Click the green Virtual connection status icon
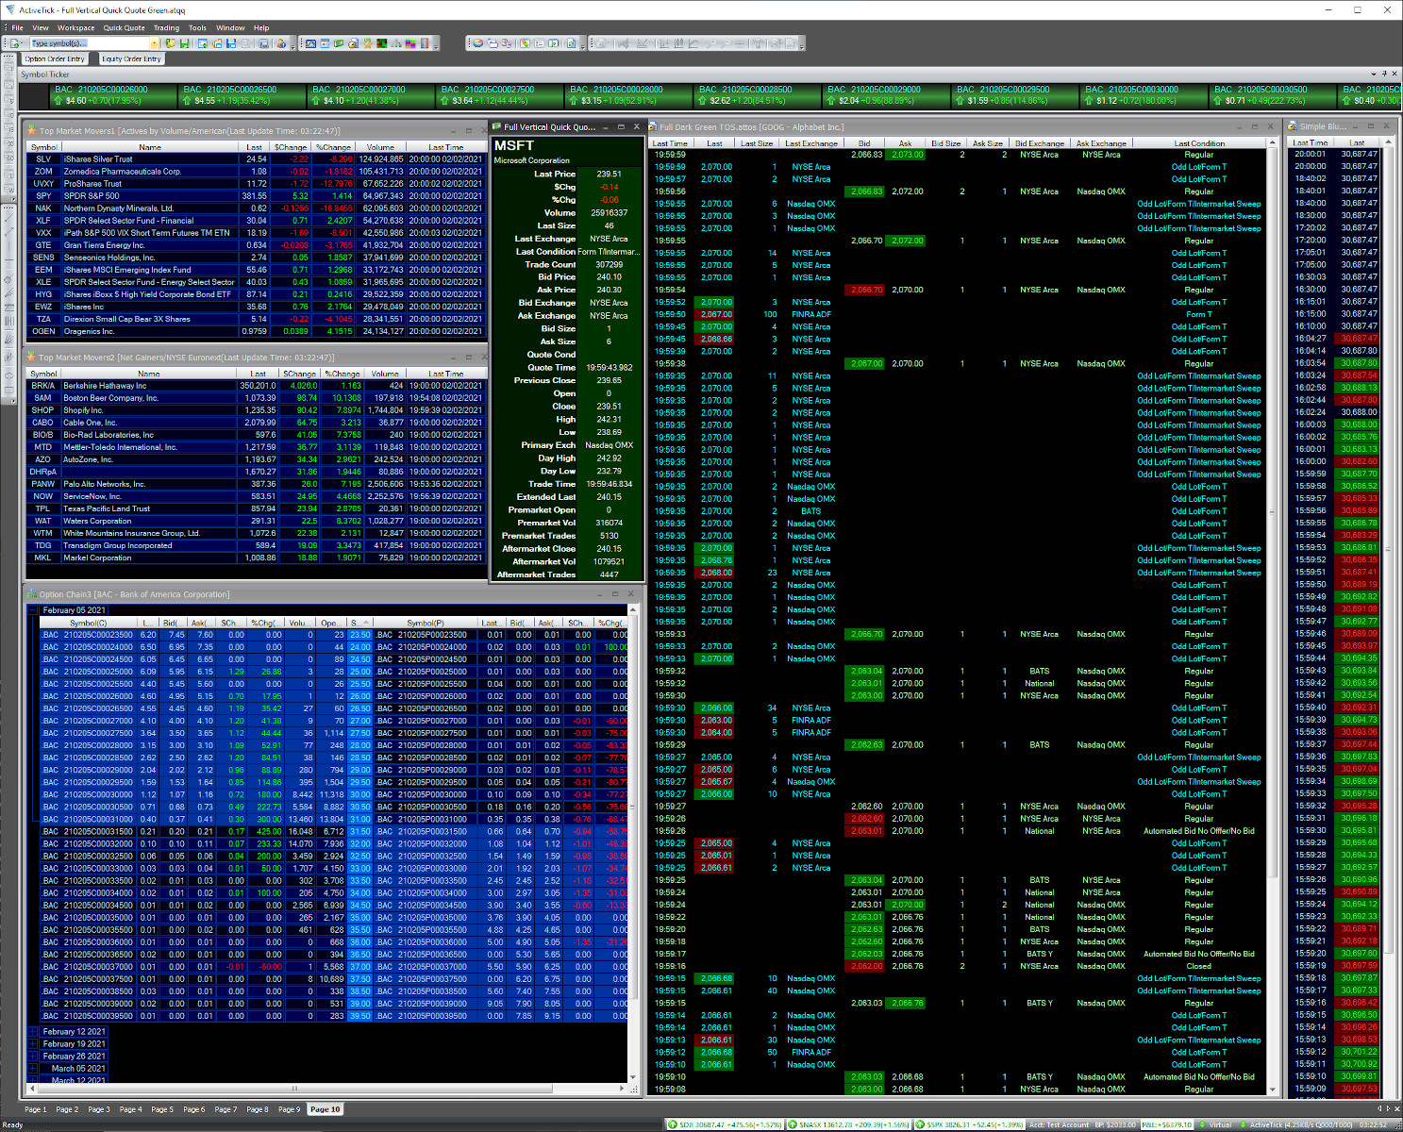The width and height of the screenshot is (1403, 1132). [x=1202, y=1124]
